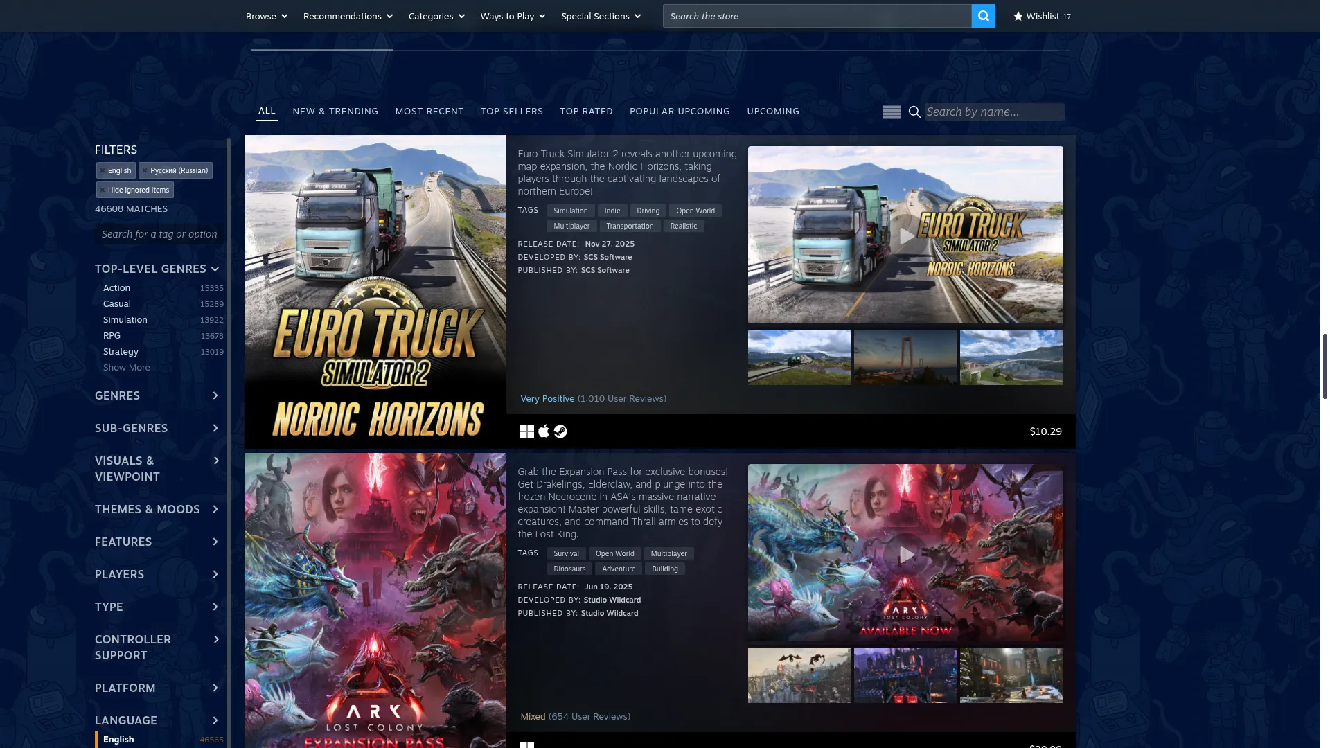Screen dimensions: 1330x748
Task: Expand the Features filter section
Action: pyautogui.click(x=157, y=542)
